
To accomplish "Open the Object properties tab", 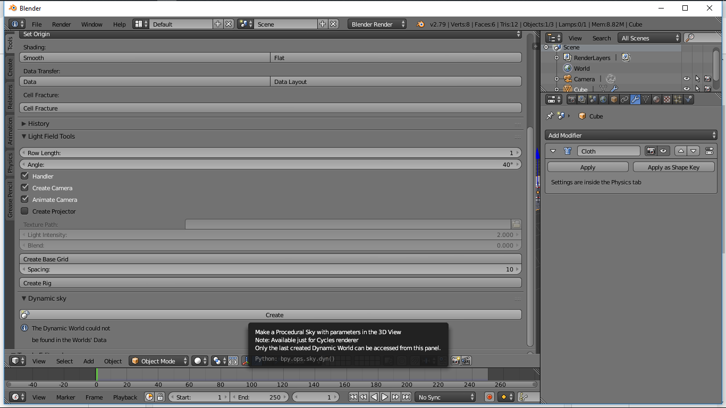I will pyautogui.click(x=614, y=99).
